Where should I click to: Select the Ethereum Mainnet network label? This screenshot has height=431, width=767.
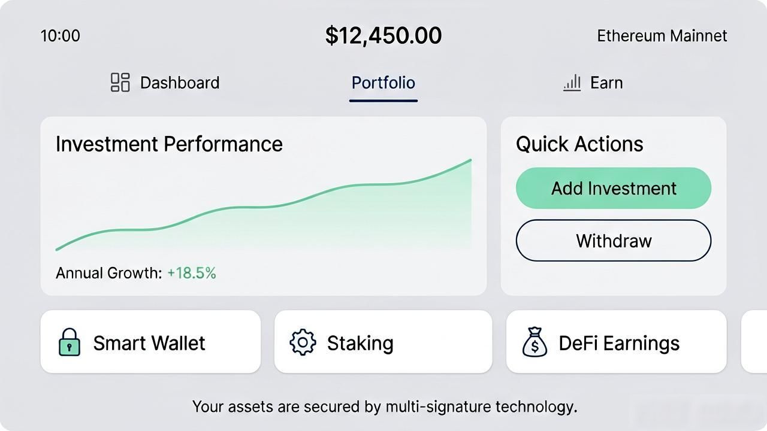pos(662,36)
